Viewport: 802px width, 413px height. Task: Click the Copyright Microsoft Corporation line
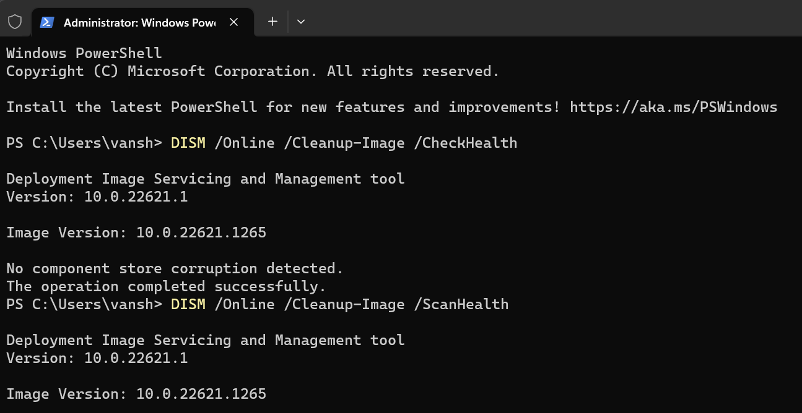coord(253,71)
